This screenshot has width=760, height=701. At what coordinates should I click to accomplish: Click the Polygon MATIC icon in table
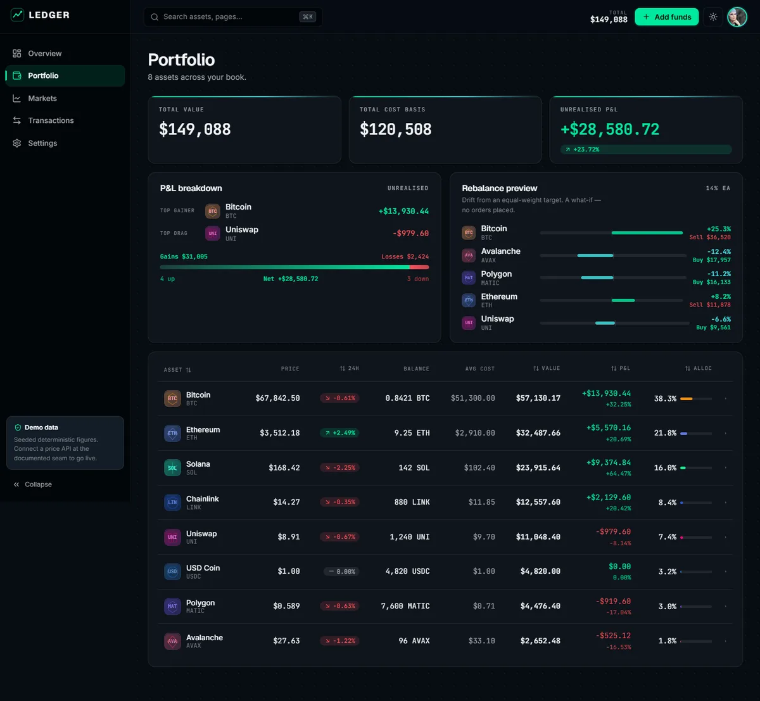click(x=172, y=606)
